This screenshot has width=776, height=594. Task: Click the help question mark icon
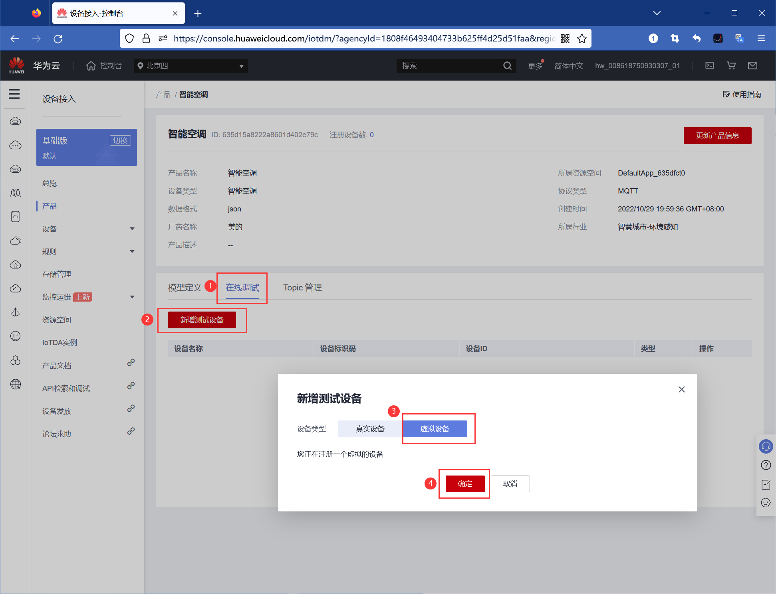click(766, 465)
